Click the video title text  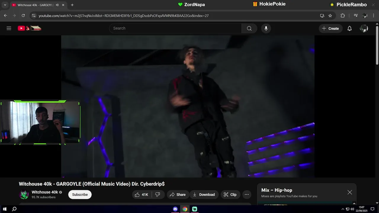pos(92,184)
